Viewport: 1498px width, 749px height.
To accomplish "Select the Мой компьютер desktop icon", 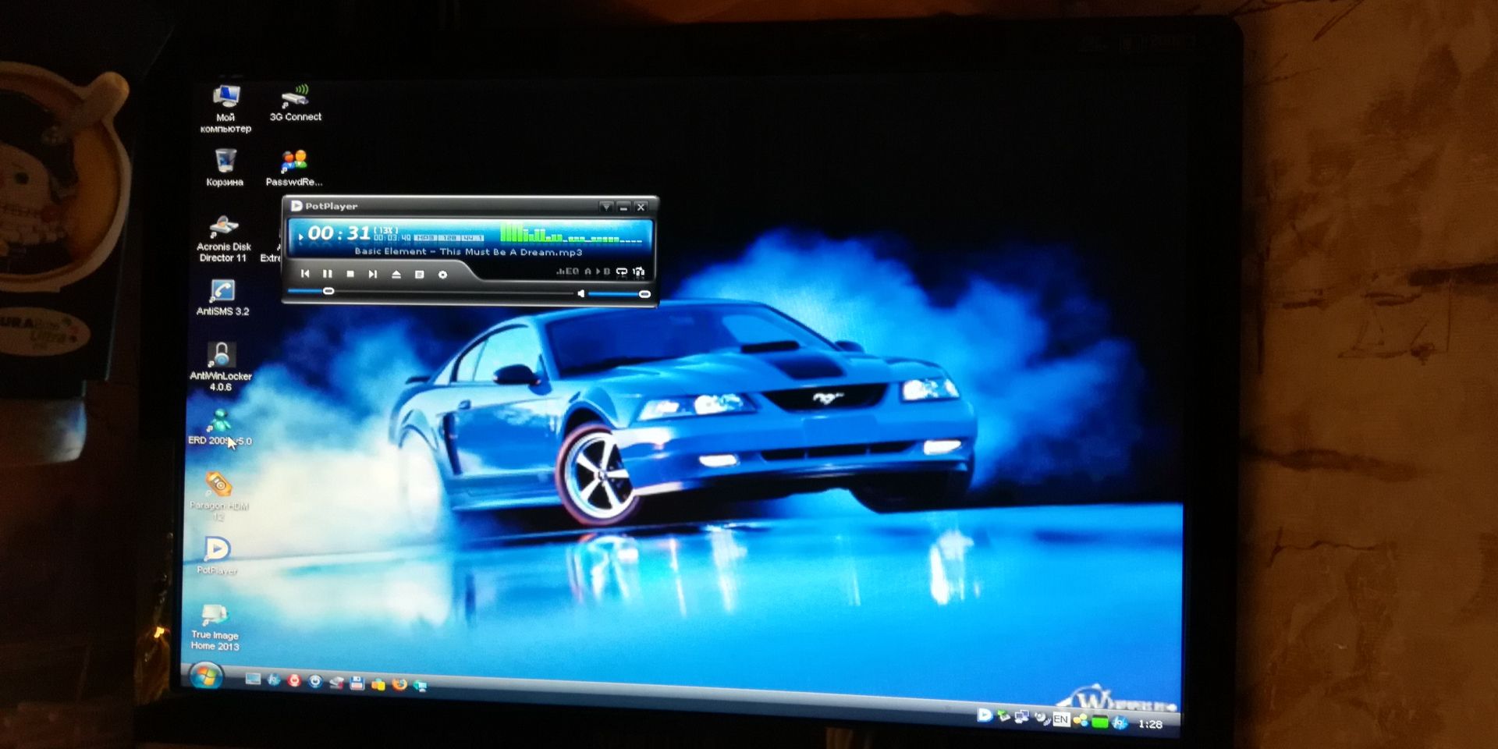I will 225,108.
